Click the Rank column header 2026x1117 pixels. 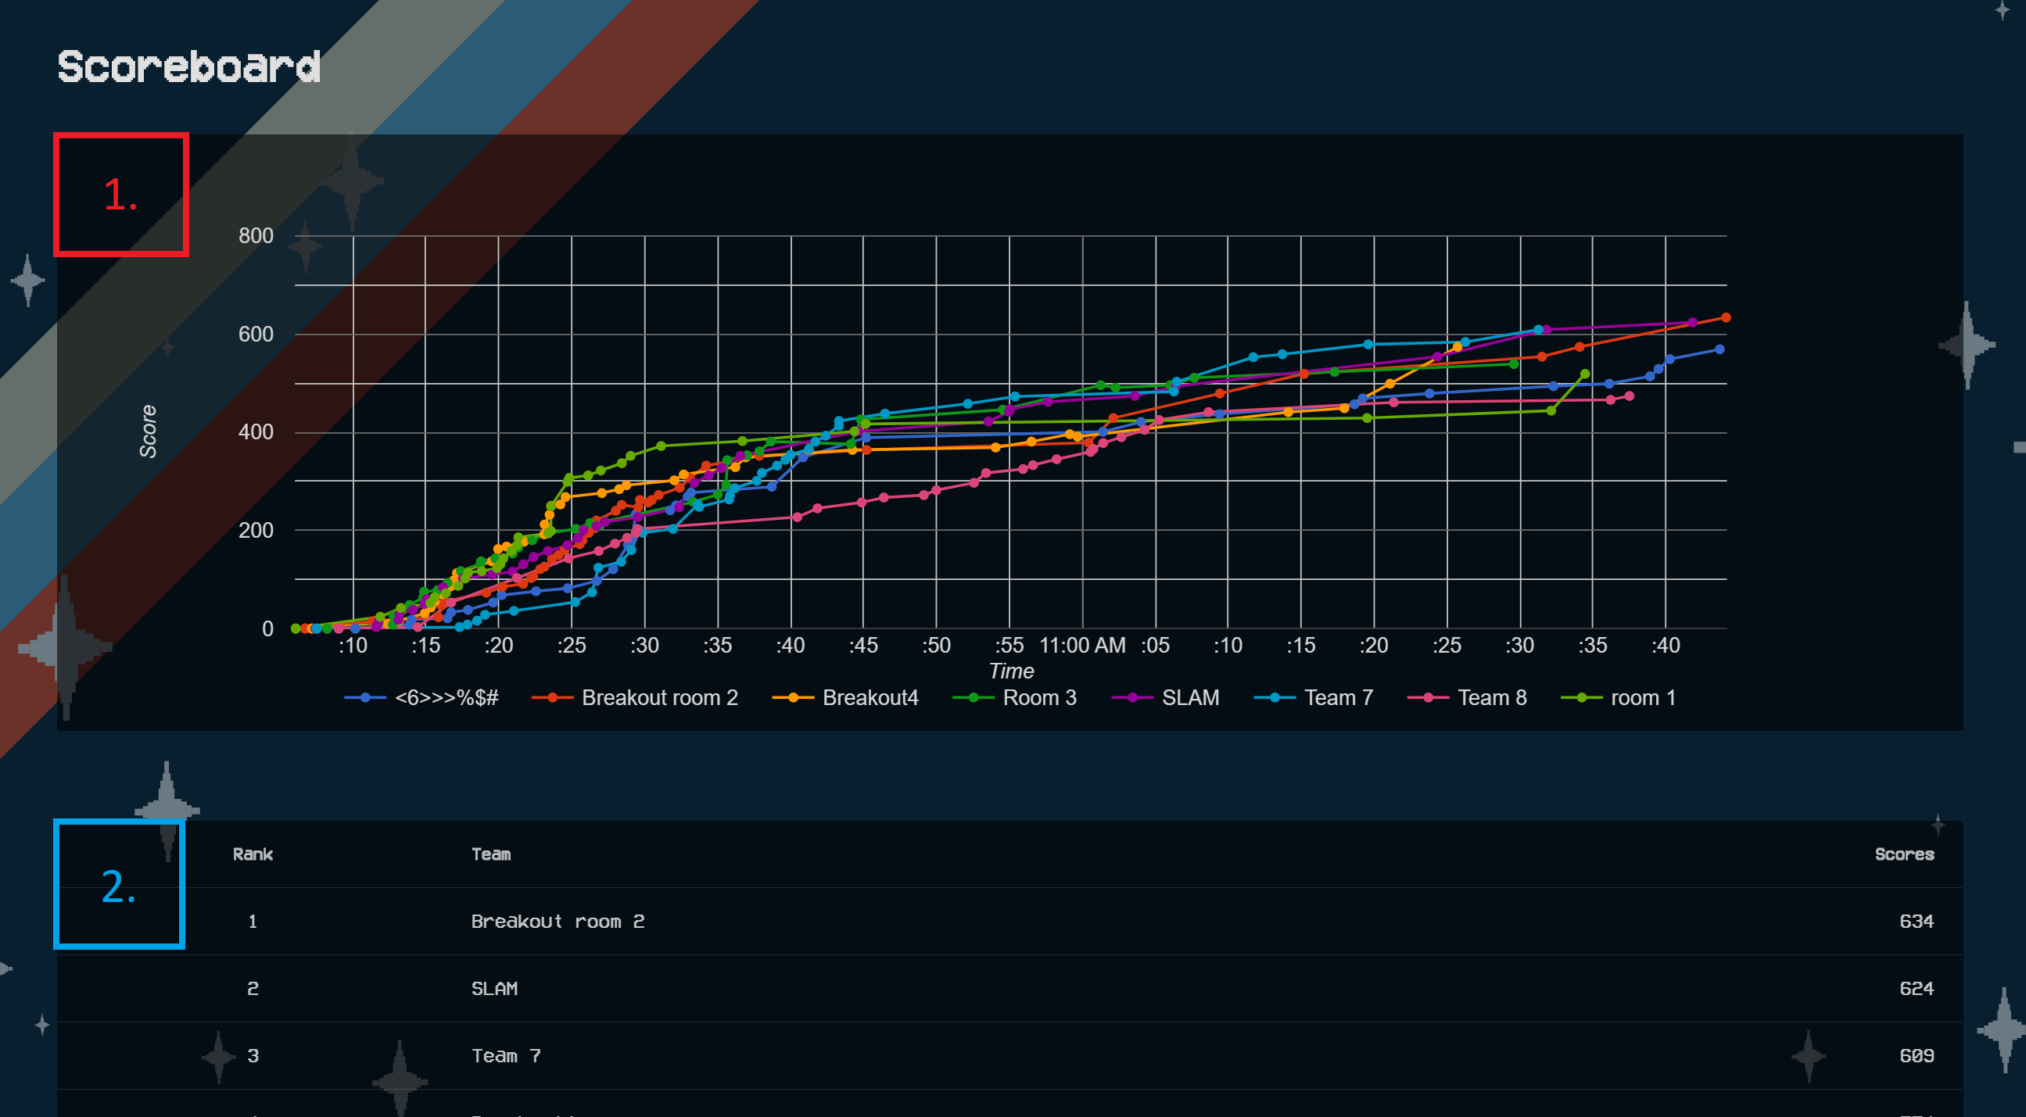(253, 854)
